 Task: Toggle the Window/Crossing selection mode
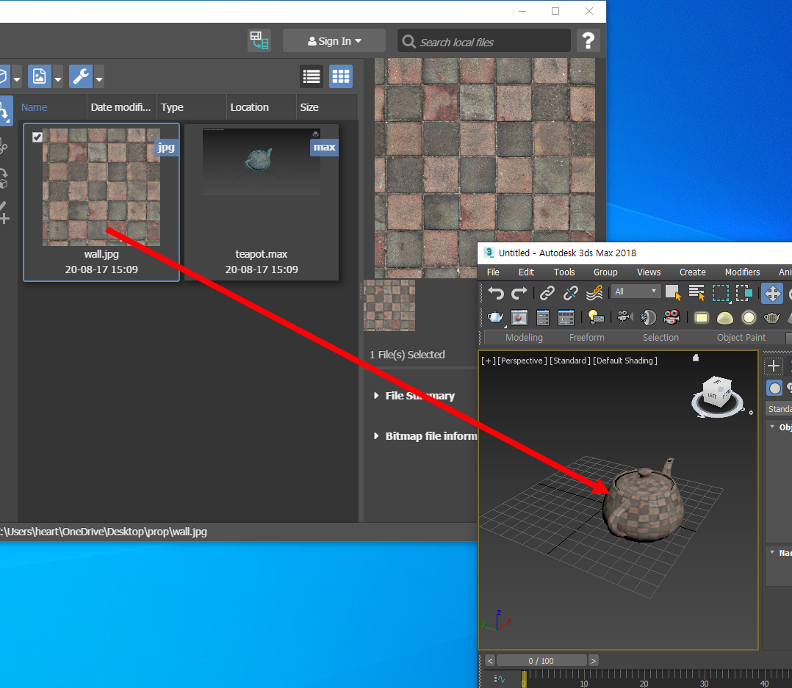744,293
